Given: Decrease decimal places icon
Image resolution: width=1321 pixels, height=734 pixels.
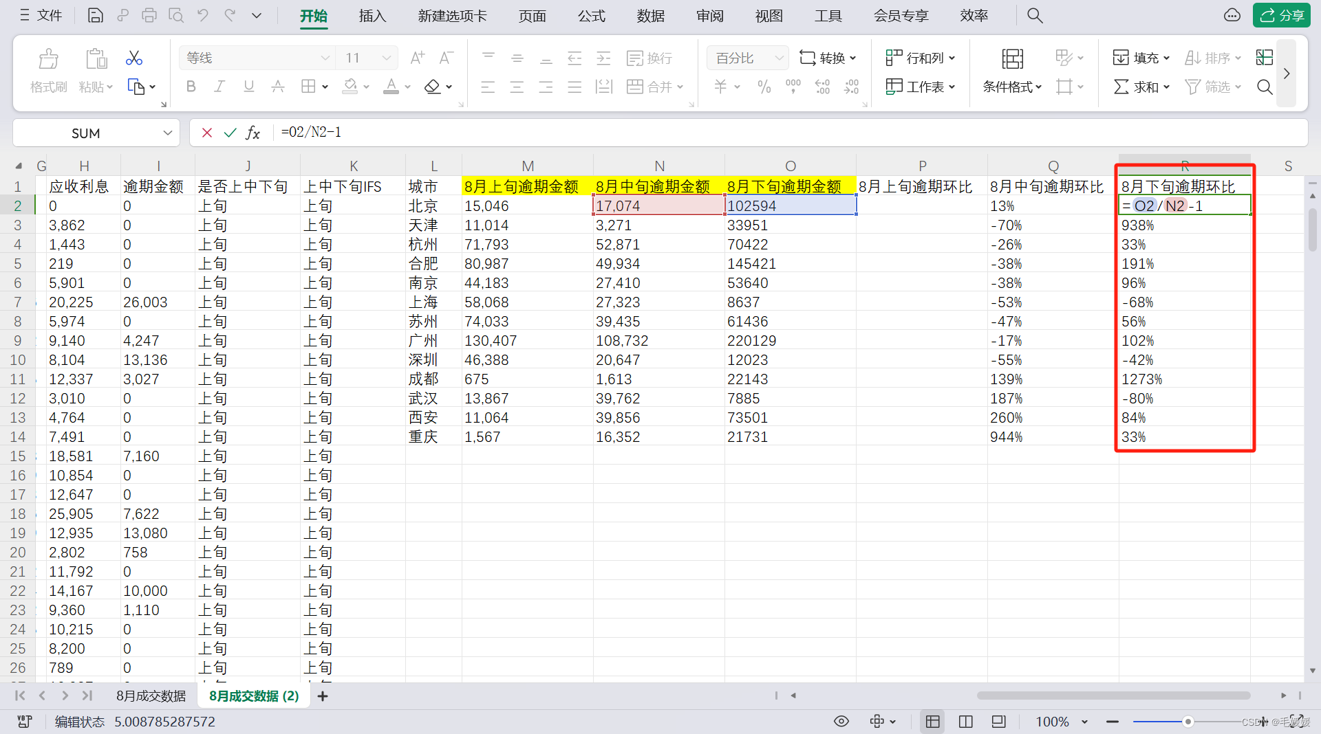Looking at the screenshot, I should pos(851,87).
